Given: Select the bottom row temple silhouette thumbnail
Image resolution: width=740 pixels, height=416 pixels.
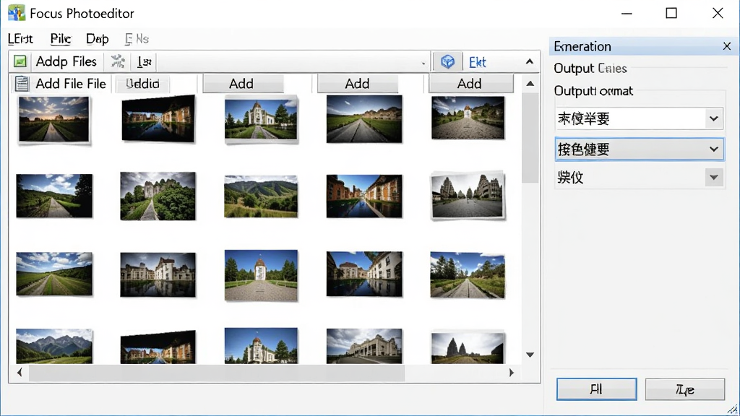Looking at the screenshot, I should click(x=468, y=347).
